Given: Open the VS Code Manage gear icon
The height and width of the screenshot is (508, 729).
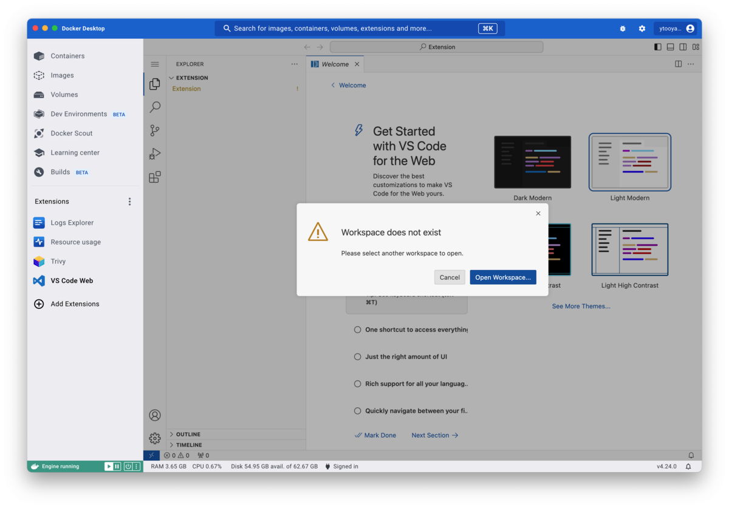Looking at the screenshot, I should click(155, 438).
